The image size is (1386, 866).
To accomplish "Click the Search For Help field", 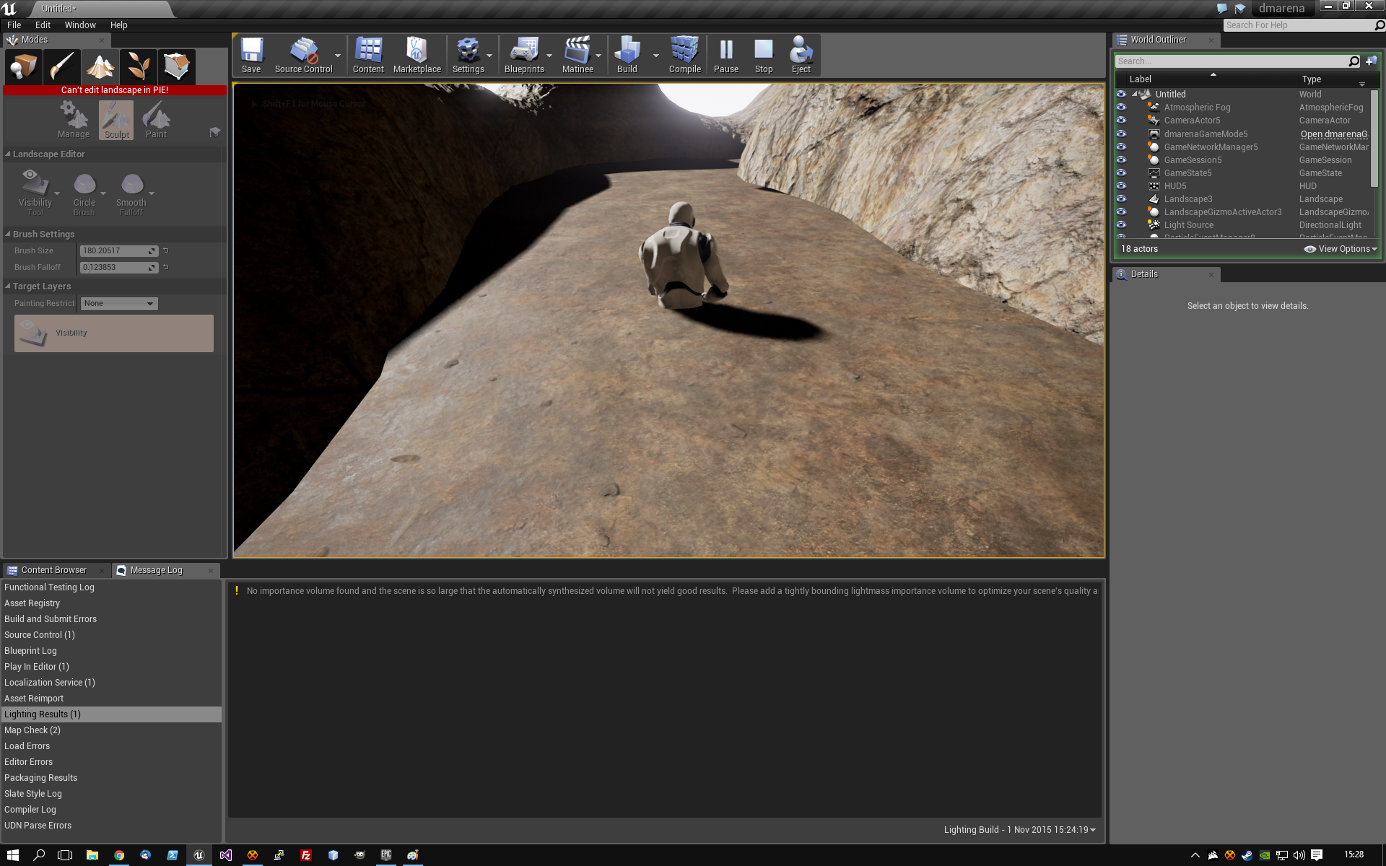I will pos(1298,25).
